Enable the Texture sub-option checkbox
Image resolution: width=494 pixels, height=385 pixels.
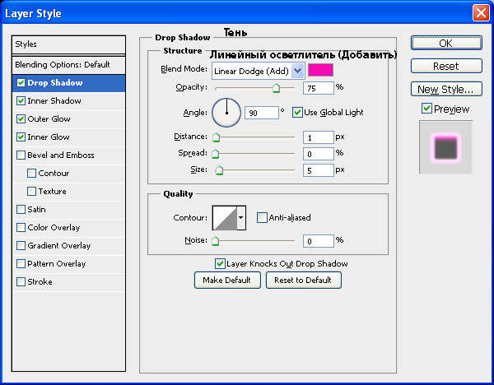click(x=31, y=192)
